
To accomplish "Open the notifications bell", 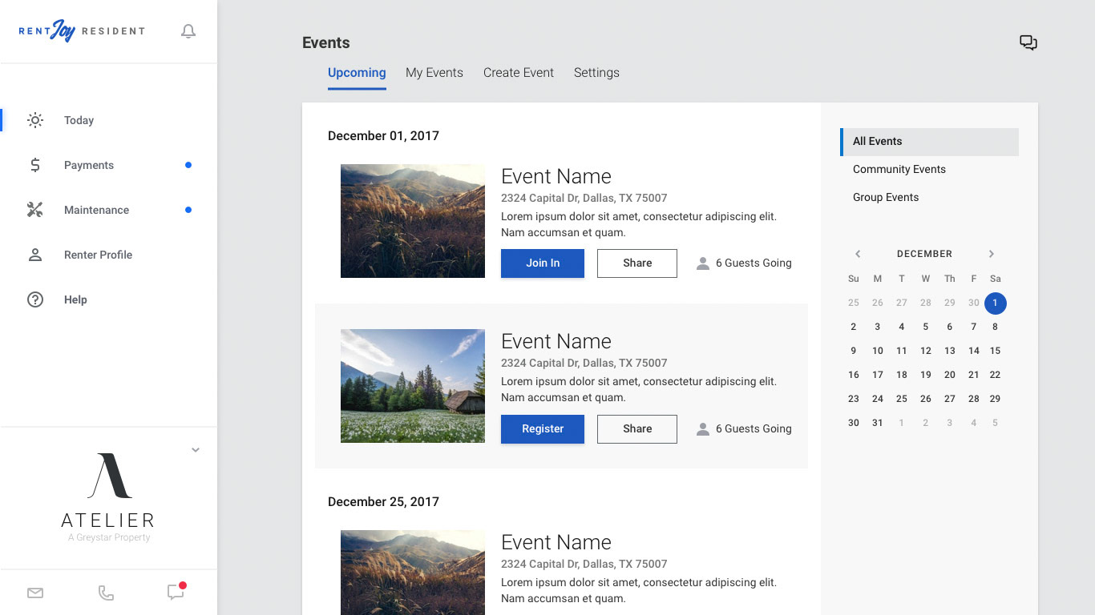I will click(188, 31).
